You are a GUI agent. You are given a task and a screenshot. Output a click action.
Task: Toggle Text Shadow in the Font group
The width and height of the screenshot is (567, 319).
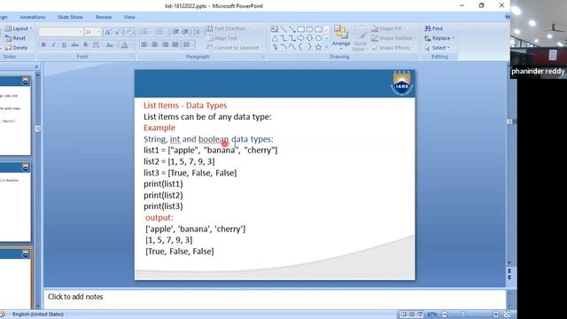point(86,45)
